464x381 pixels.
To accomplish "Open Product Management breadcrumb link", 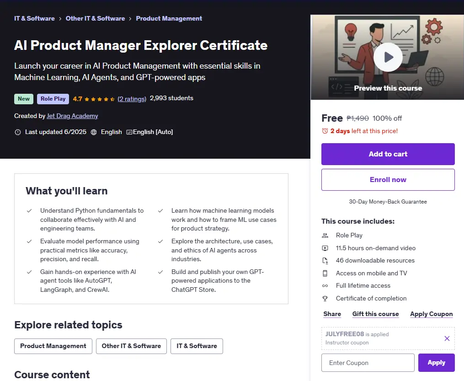I will [x=169, y=18].
